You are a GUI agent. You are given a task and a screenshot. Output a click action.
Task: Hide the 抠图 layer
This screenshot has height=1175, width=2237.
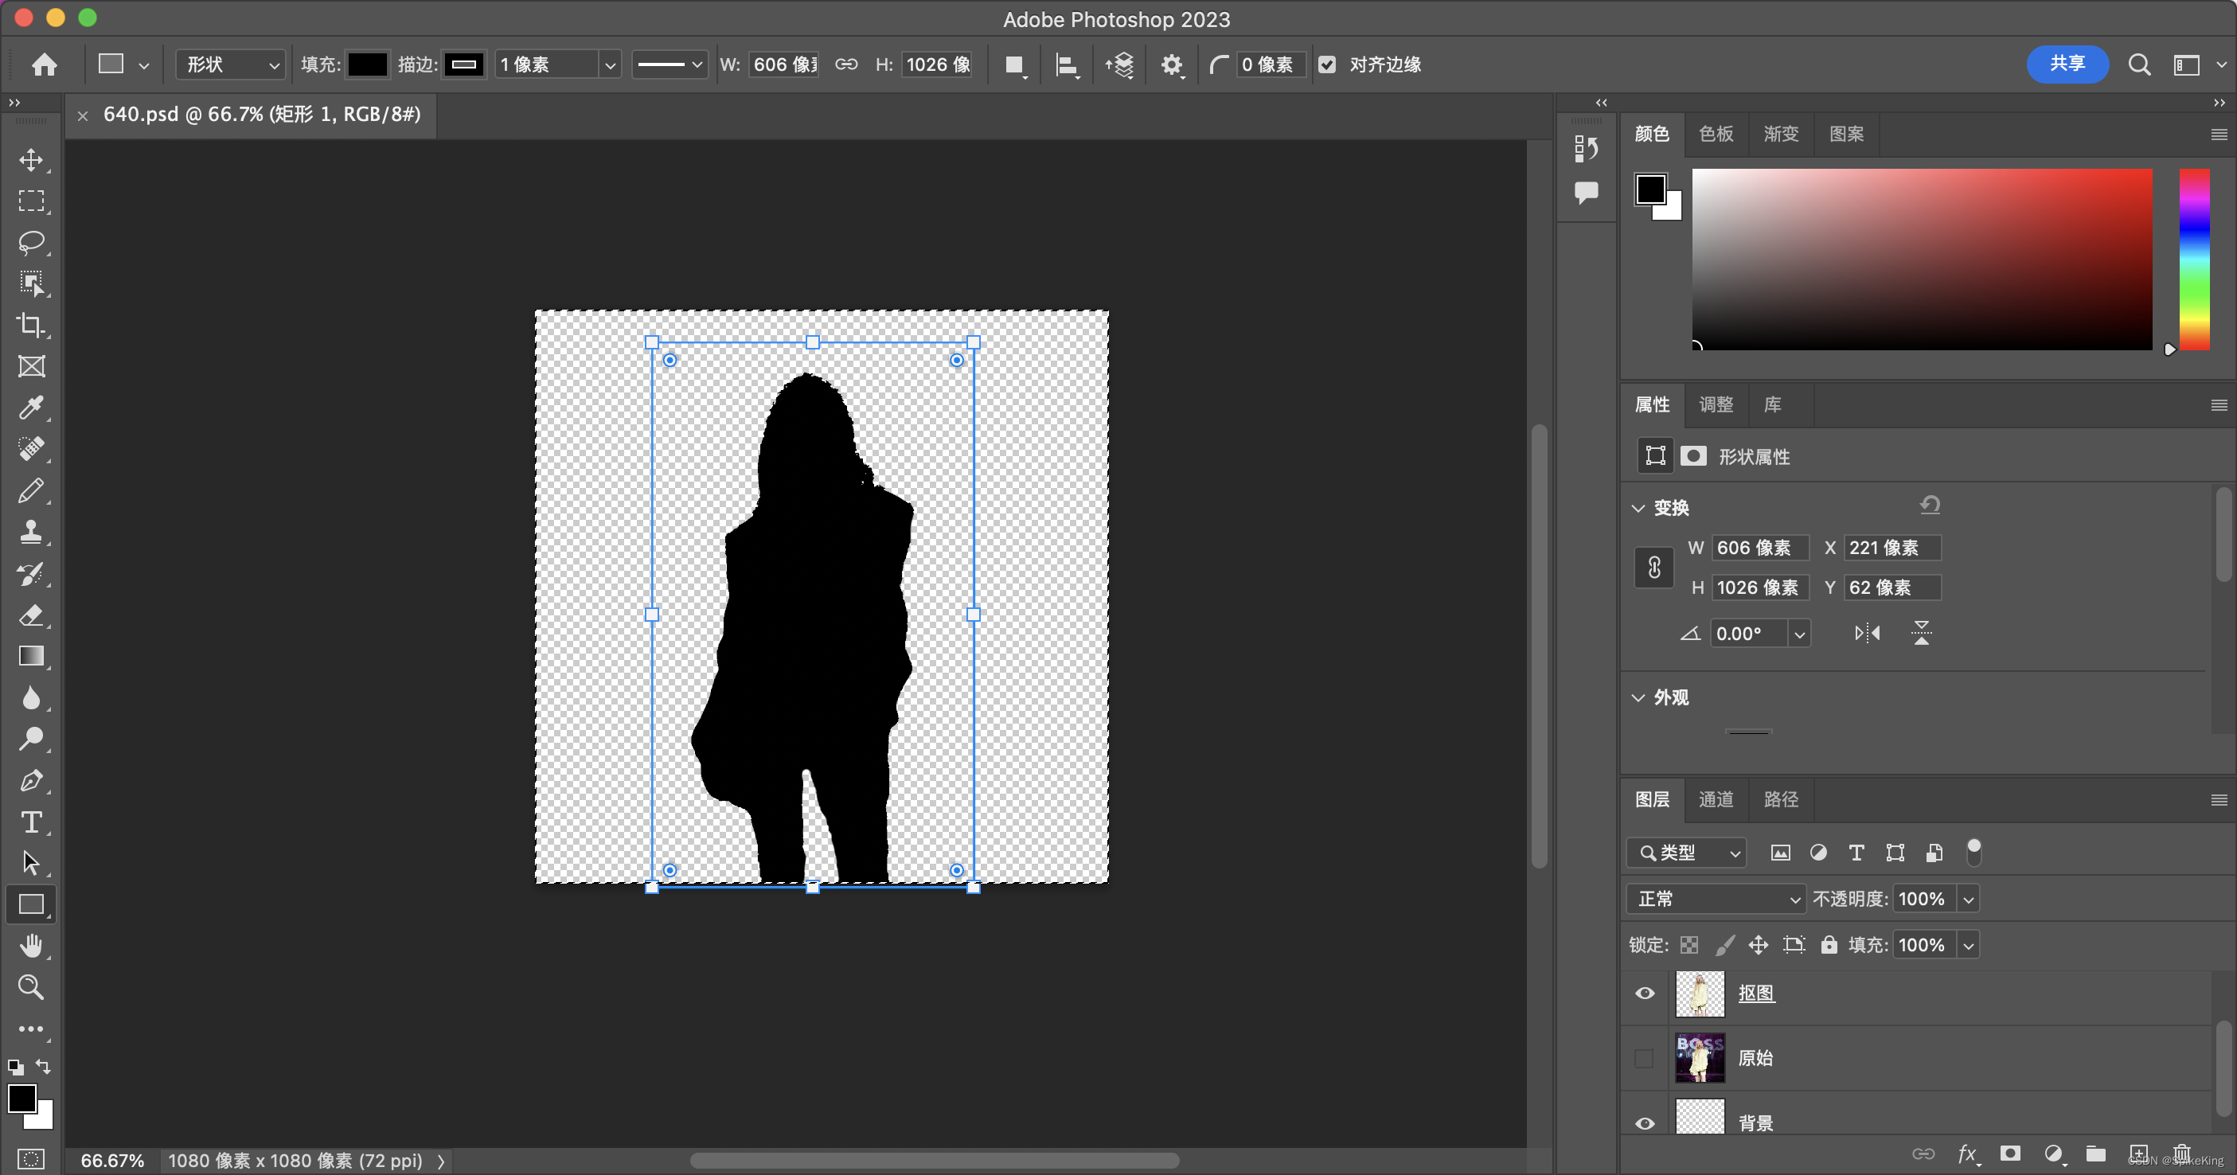tap(1644, 993)
